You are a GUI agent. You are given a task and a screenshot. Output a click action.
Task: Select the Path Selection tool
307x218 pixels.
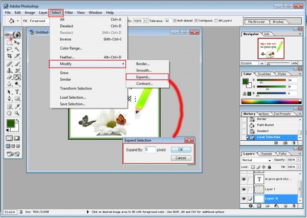click(9, 92)
